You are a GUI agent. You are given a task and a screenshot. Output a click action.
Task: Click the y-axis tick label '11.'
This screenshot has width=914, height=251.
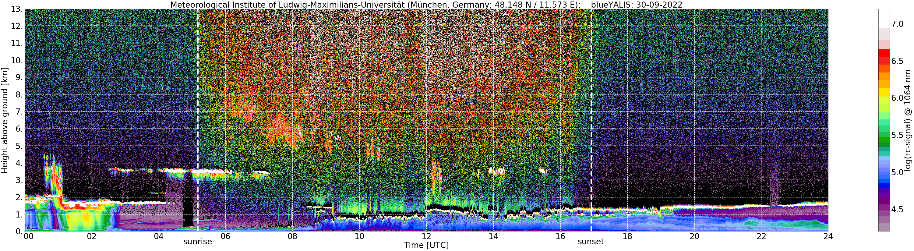(17, 43)
